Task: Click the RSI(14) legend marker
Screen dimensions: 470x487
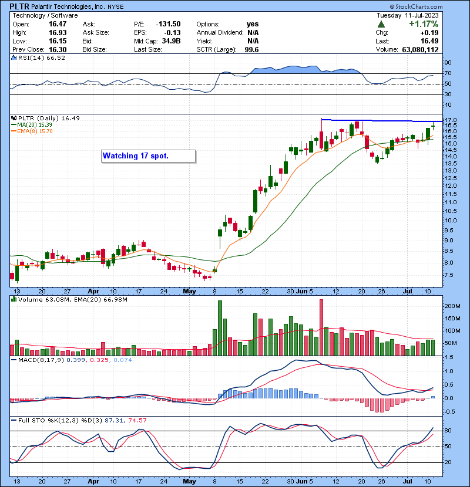Action: (x=13, y=58)
